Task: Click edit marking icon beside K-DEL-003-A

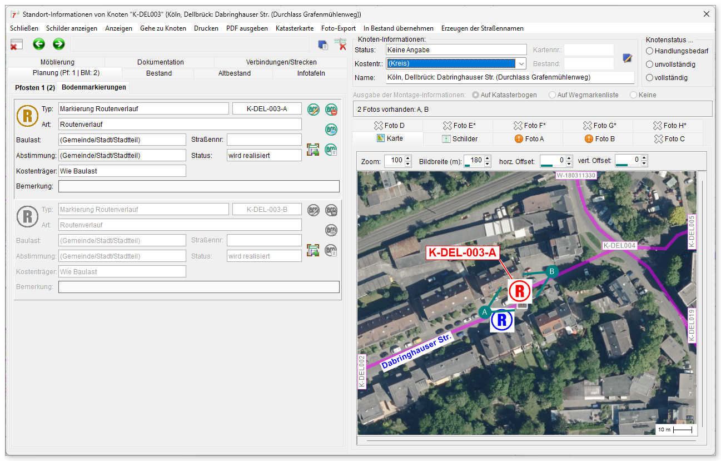Action: point(314,109)
